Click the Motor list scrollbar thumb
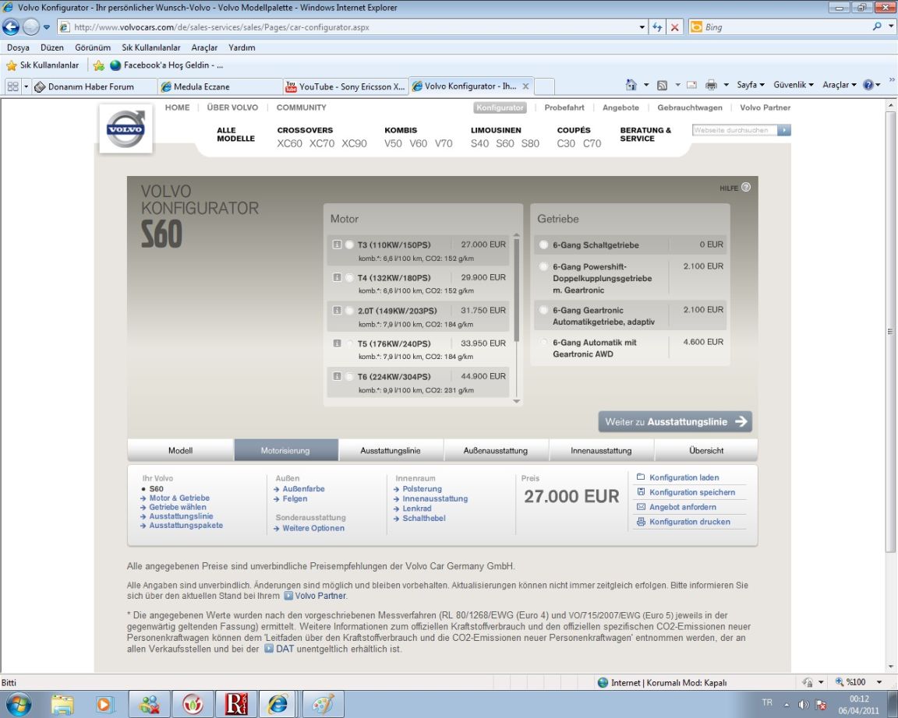Viewport: 898px width, 718px height. coord(517,290)
